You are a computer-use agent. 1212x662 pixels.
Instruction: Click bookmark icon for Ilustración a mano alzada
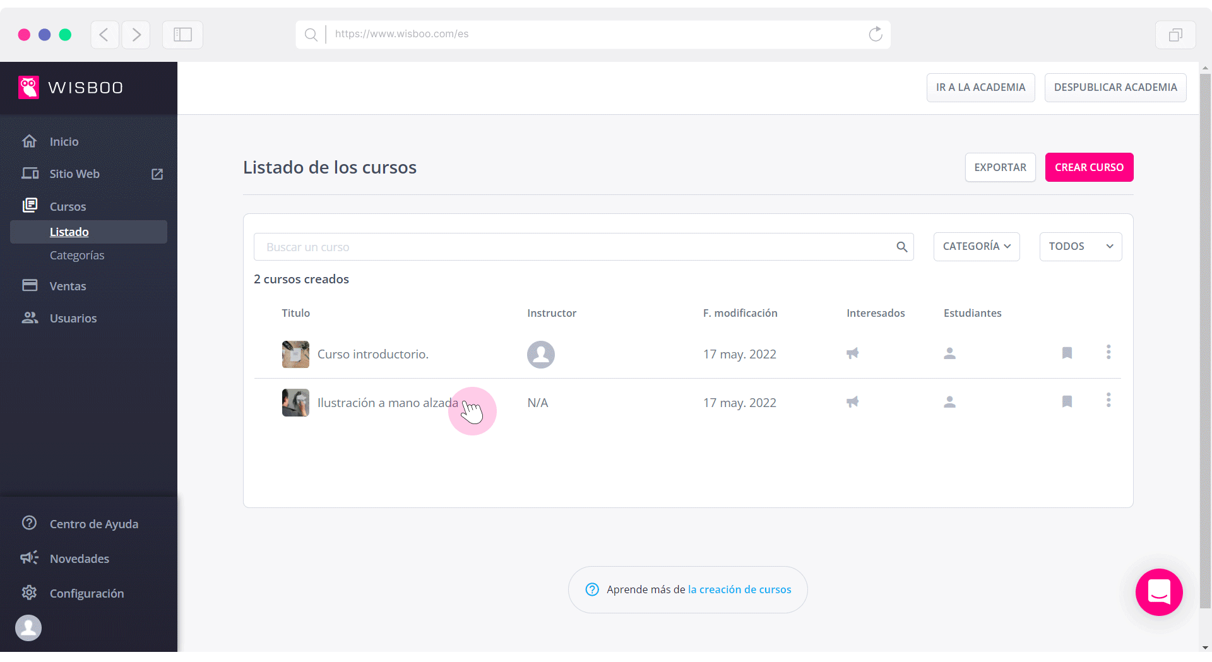point(1067,401)
